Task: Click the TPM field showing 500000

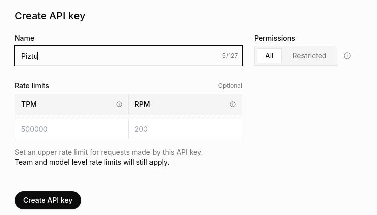Action: (x=71, y=129)
